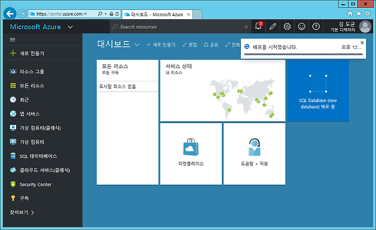
Task: Dismiss the 배포를 시작했습니다 notification
Action: coord(362,43)
